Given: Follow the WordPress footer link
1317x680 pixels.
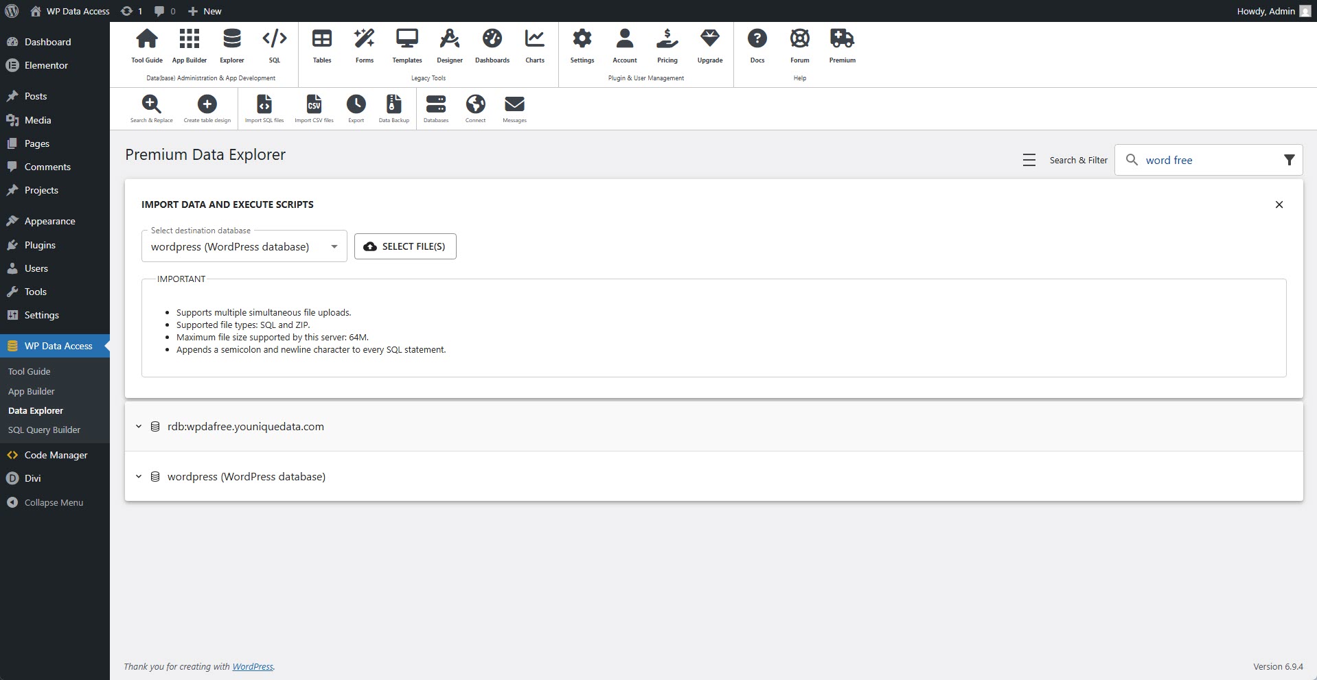Looking at the screenshot, I should (x=252, y=666).
